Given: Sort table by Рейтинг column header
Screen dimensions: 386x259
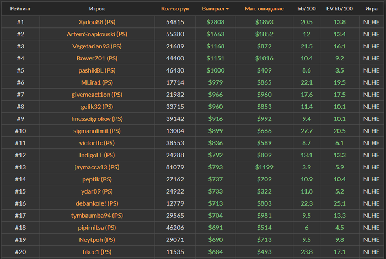Looking at the screenshot, I should click(x=20, y=9).
